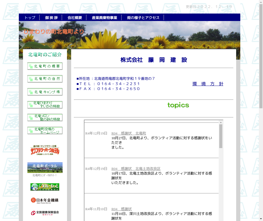Image resolution: width=263 pixels, height=221 pixels.
Task: Open 街の様子とアクセス navigation item
Action: click(x=143, y=18)
